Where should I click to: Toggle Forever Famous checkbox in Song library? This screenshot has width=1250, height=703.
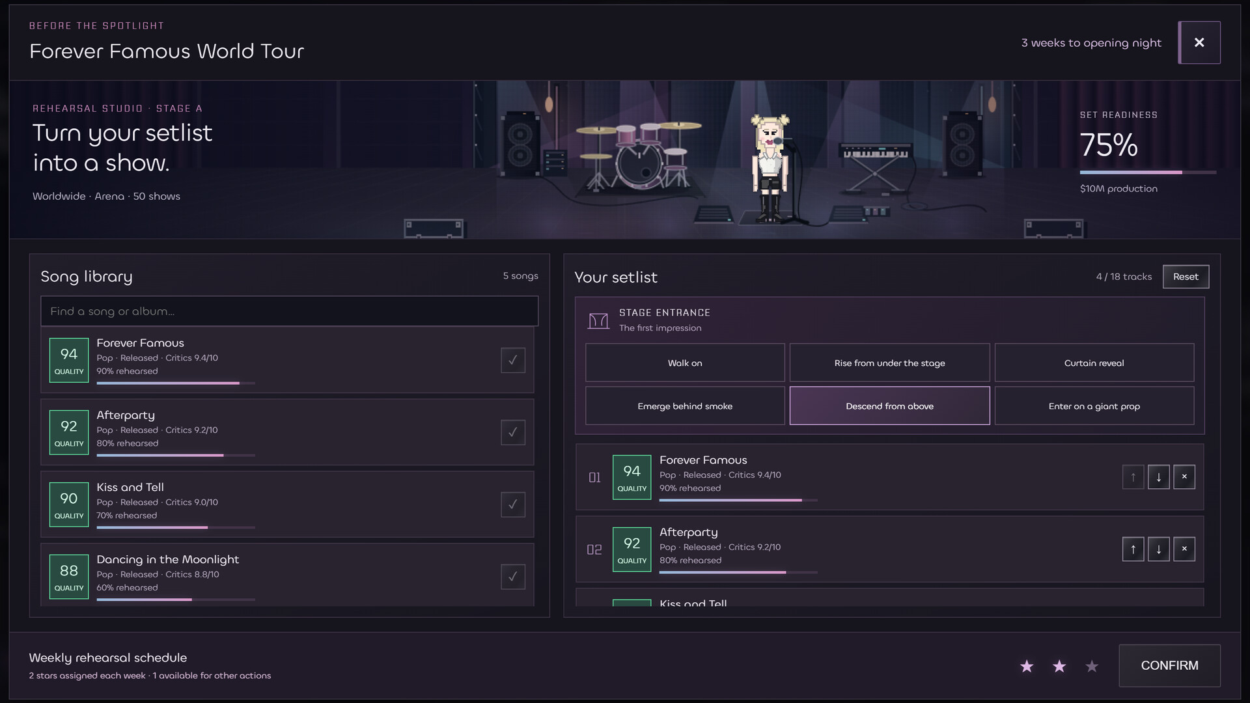pyautogui.click(x=513, y=360)
